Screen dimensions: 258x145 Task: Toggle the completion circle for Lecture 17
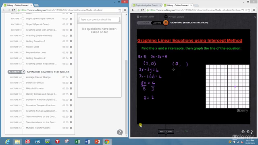click(x=23, y=83)
